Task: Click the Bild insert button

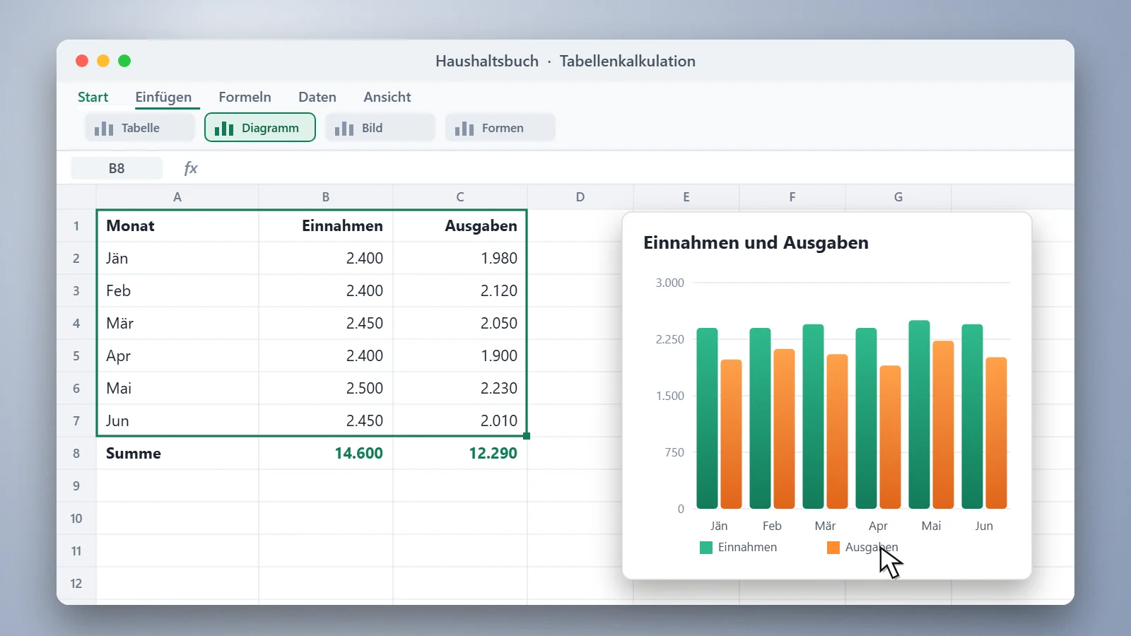Action: click(380, 128)
